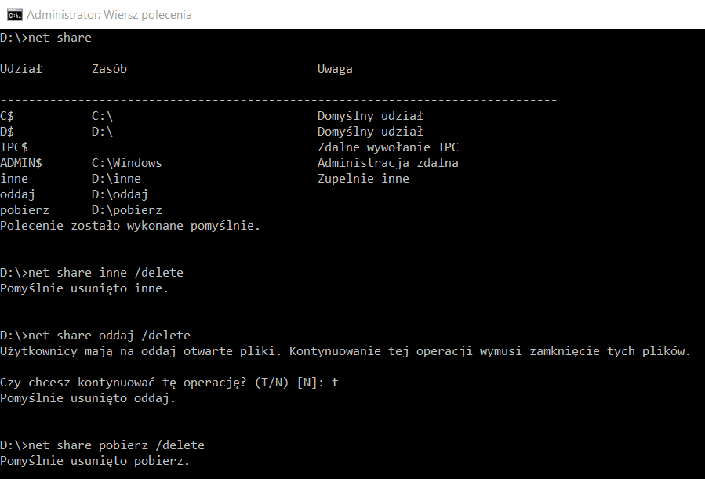Click the IPC$ share name
The height and width of the screenshot is (479, 705).
pyautogui.click(x=14, y=147)
